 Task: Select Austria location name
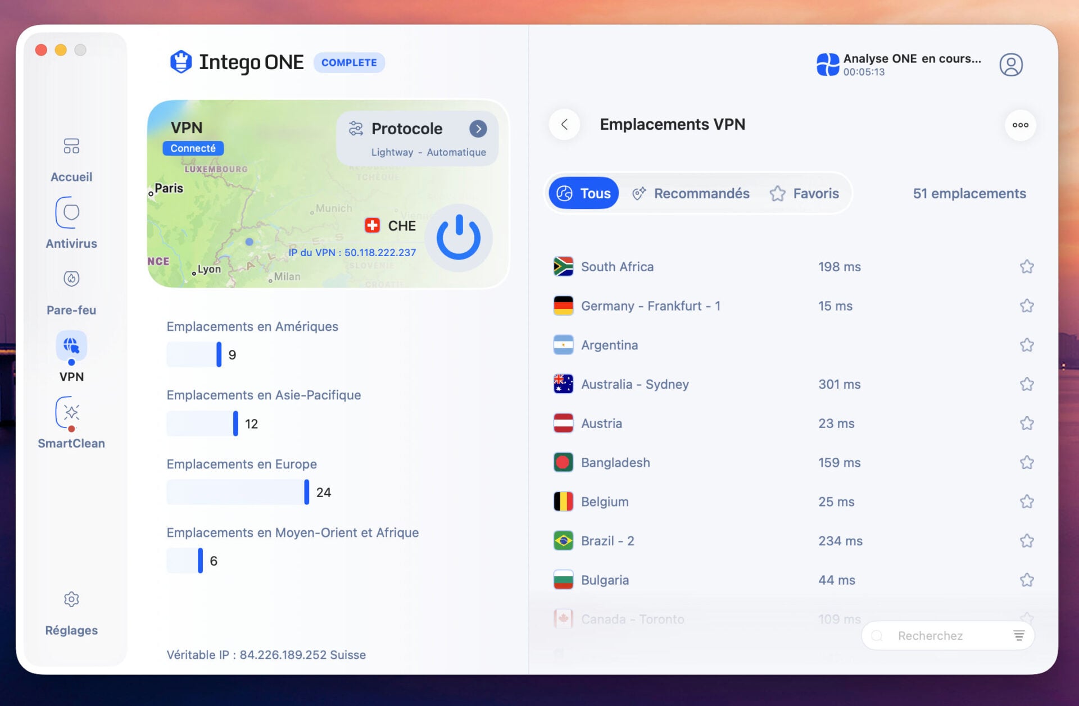point(601,423)
